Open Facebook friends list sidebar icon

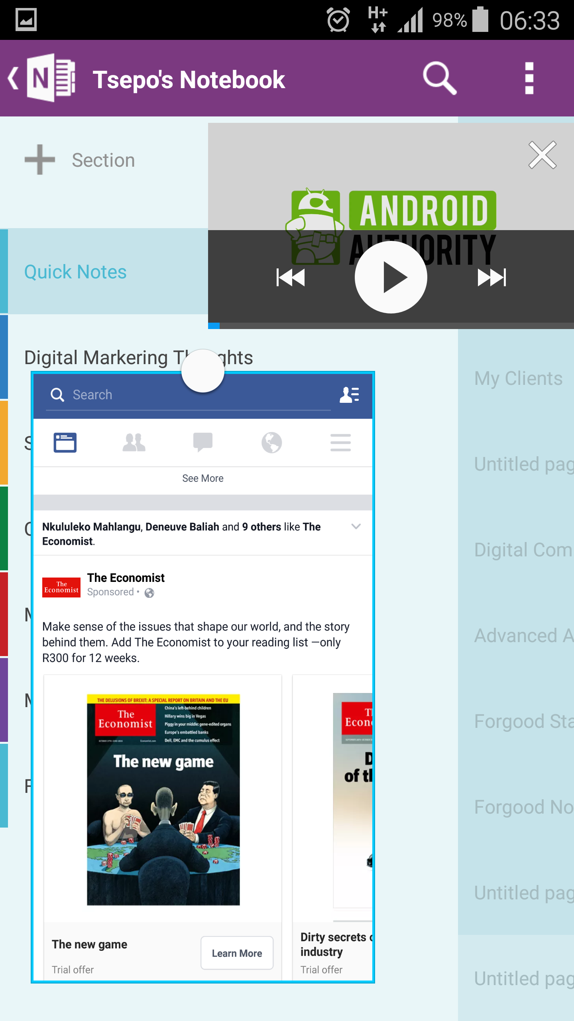pos(350,394)
